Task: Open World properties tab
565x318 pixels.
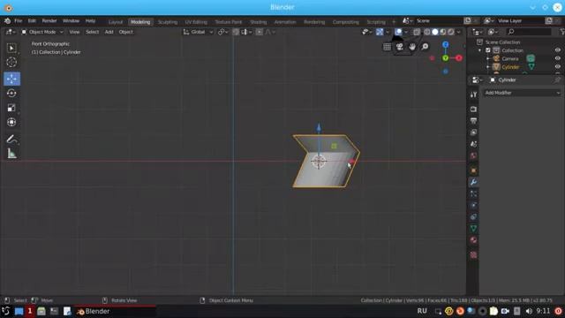Action: tap(473, 155)
